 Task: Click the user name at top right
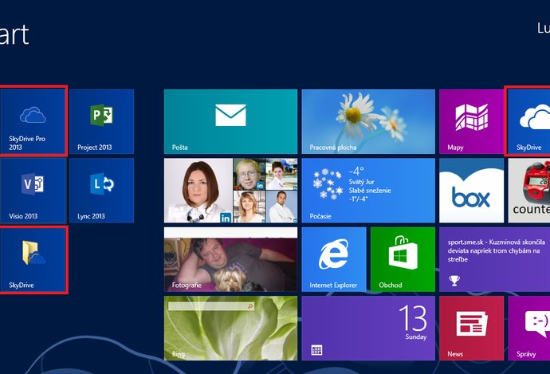544,28
